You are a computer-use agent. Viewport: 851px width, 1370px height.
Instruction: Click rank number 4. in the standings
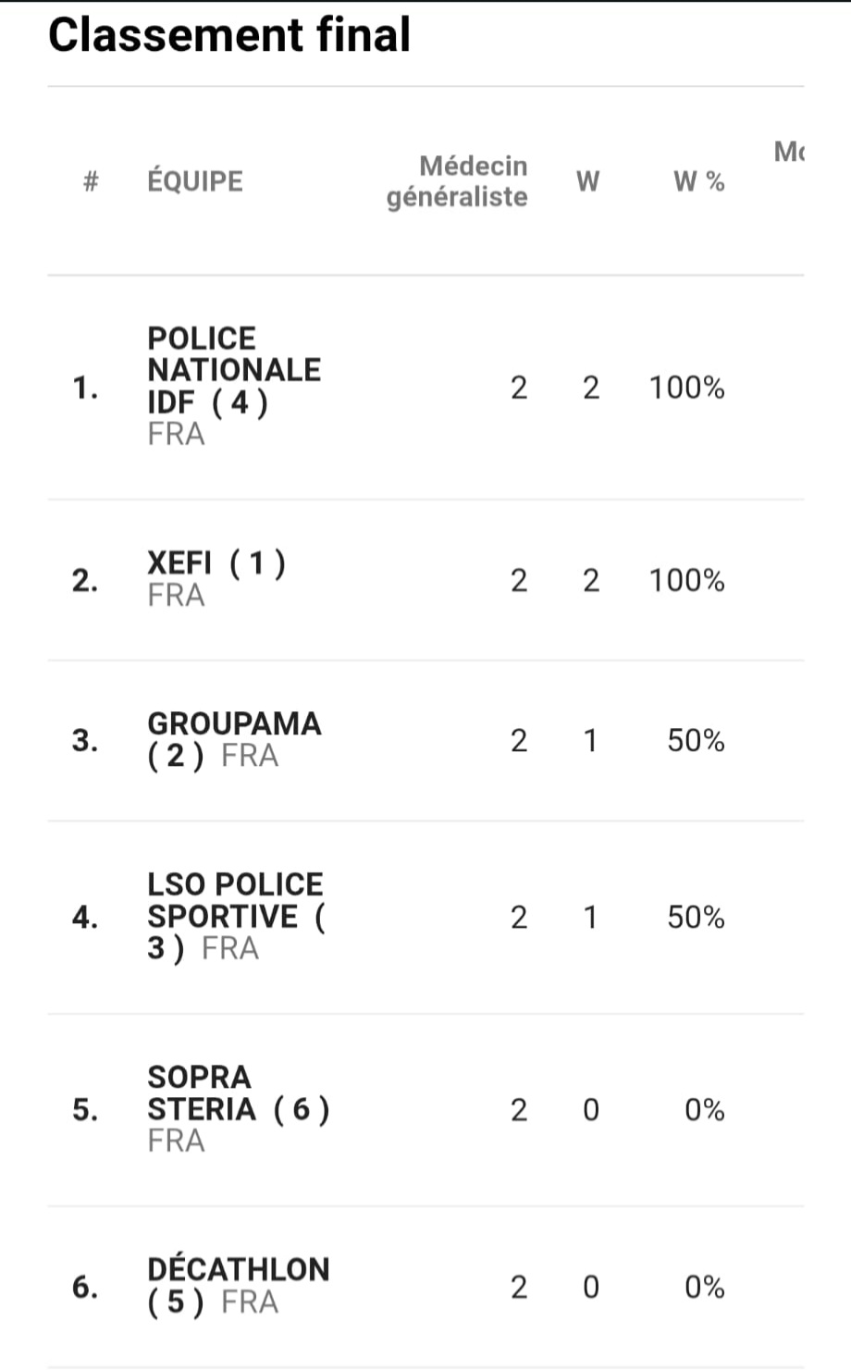pyautogui.click(x=85, y=918)
